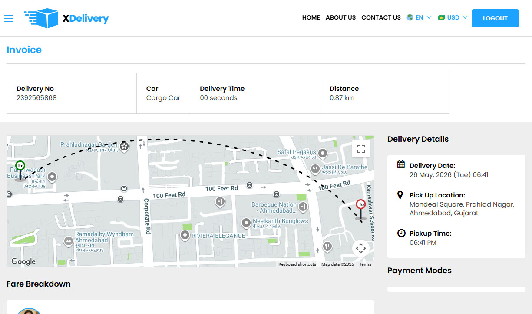Screen dimensions: 532x314
Task: Click the Mondeal Square pickup address
Action: pos(462,209)
